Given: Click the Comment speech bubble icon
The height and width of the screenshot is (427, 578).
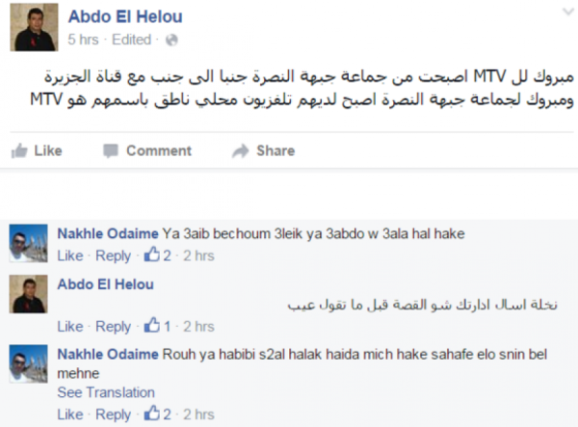Looking at the screenshot, I should coord(111,150).
